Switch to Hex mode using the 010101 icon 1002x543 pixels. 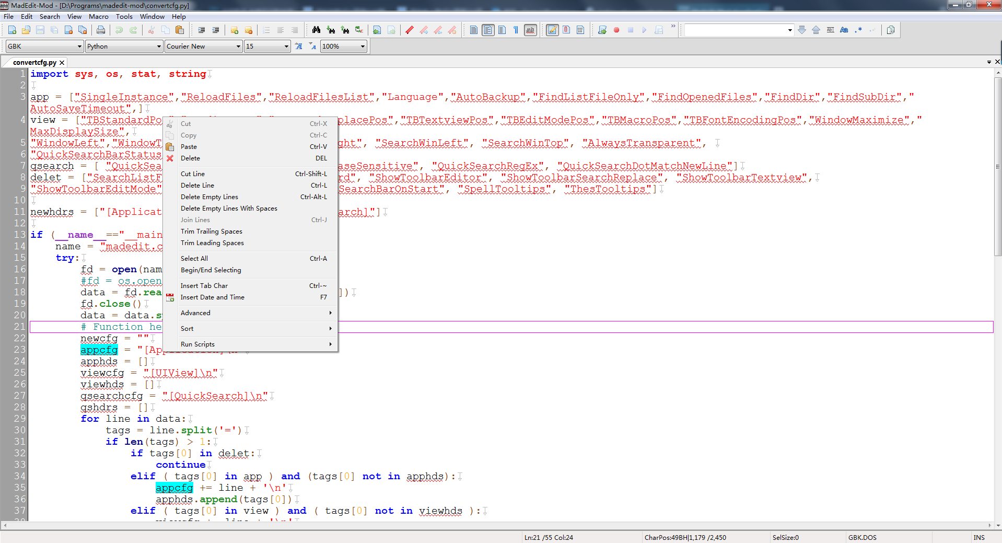580,30
